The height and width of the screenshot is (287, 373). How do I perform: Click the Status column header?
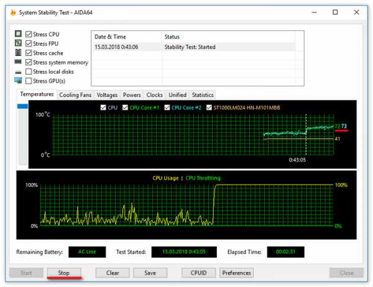point(228,37)
